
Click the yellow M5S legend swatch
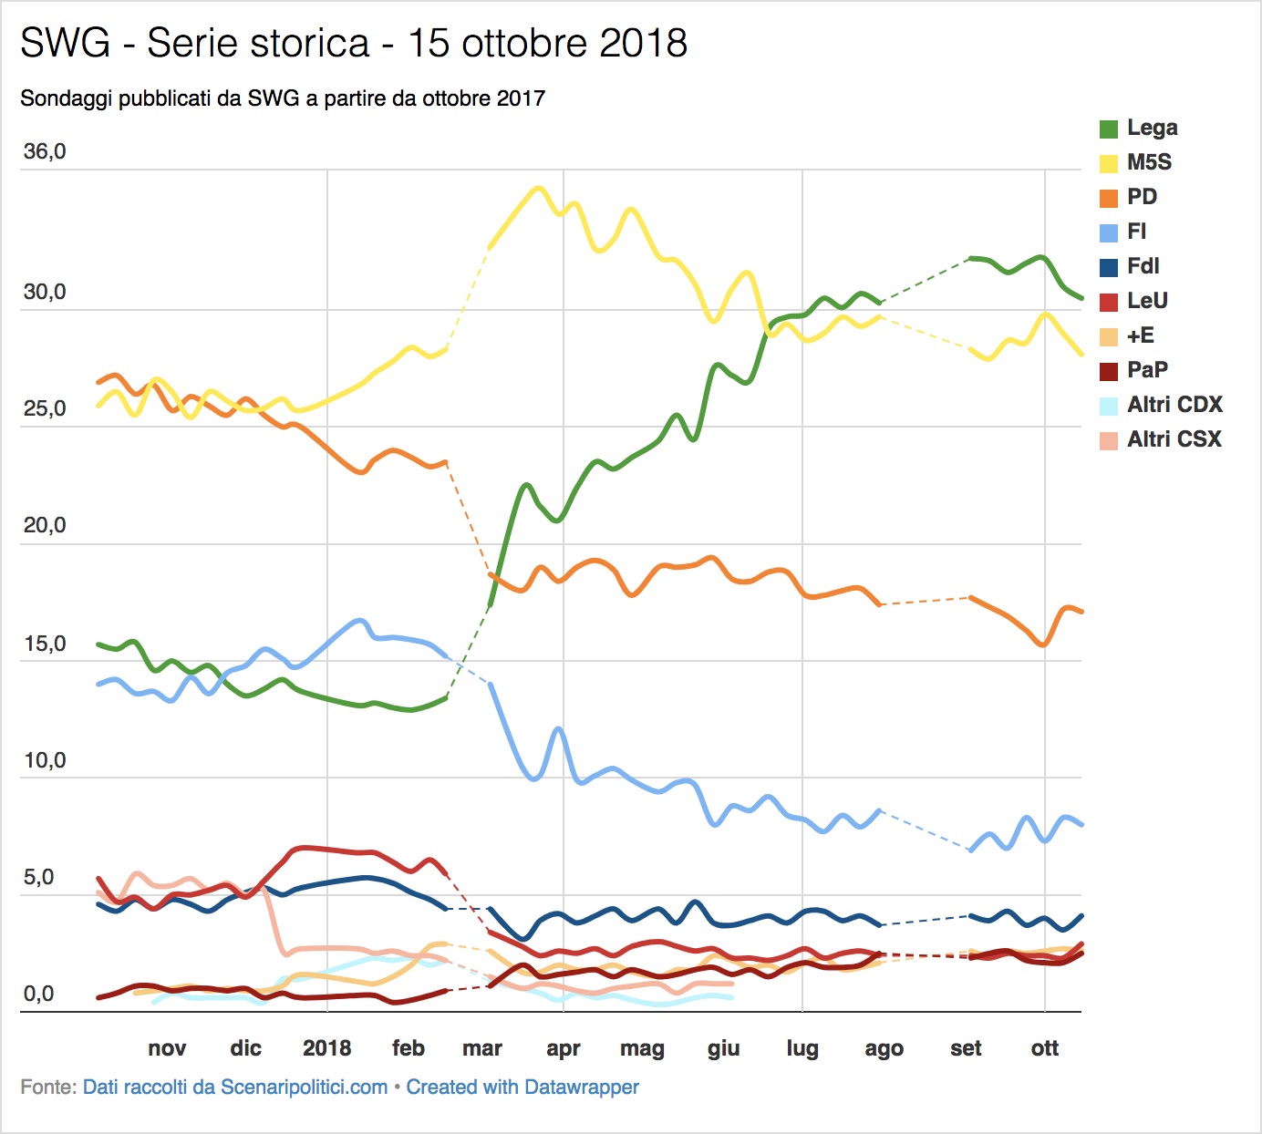click(x=1109, y=163)
